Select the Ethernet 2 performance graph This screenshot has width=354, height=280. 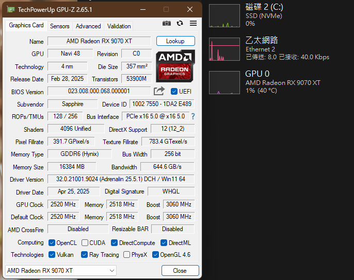click(224, 49)
